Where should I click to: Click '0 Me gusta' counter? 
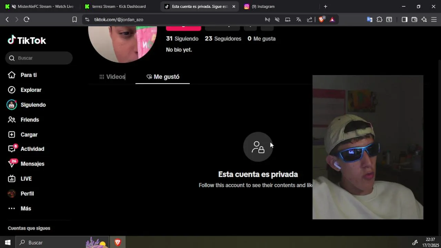pos(261,39)
